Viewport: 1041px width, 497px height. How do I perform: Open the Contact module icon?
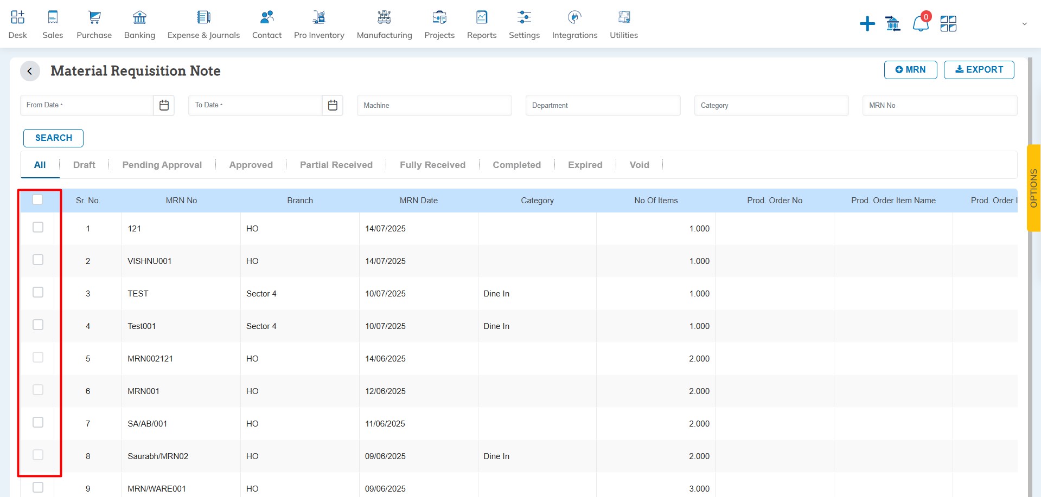(x=267, y=17)
